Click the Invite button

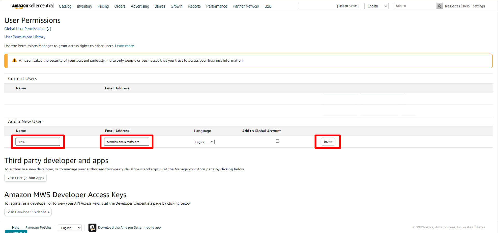click(x=328, y=142)
